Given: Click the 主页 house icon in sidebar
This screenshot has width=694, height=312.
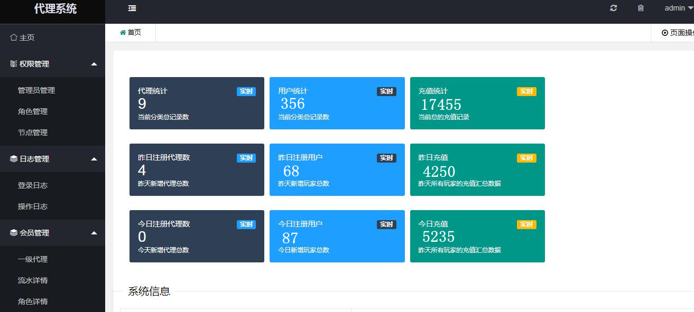Looking at the screenshot, I should (x=14, y=37).
